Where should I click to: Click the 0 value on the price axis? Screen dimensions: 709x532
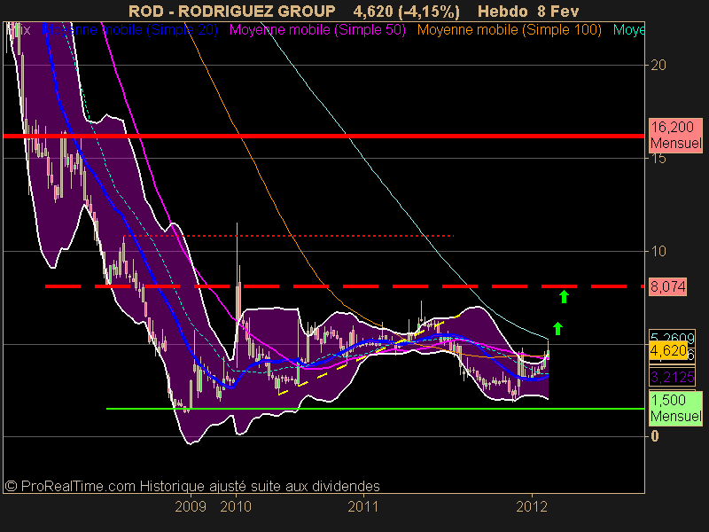tap(654, 436)
